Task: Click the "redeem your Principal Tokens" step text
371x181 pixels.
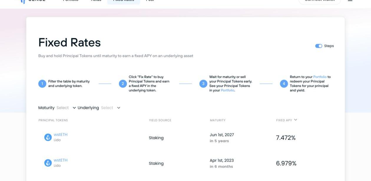Action: coord(310,84)
